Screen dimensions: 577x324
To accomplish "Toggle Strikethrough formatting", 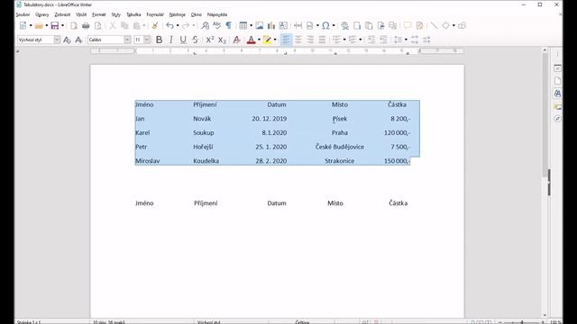I will [195, 40].
